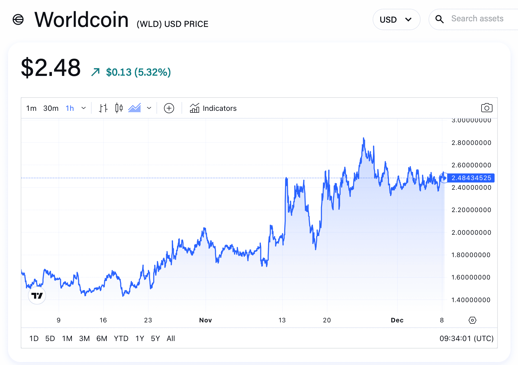Open the Indicators panel
Screen dimensions: 518x365
[x=213, y=108]
